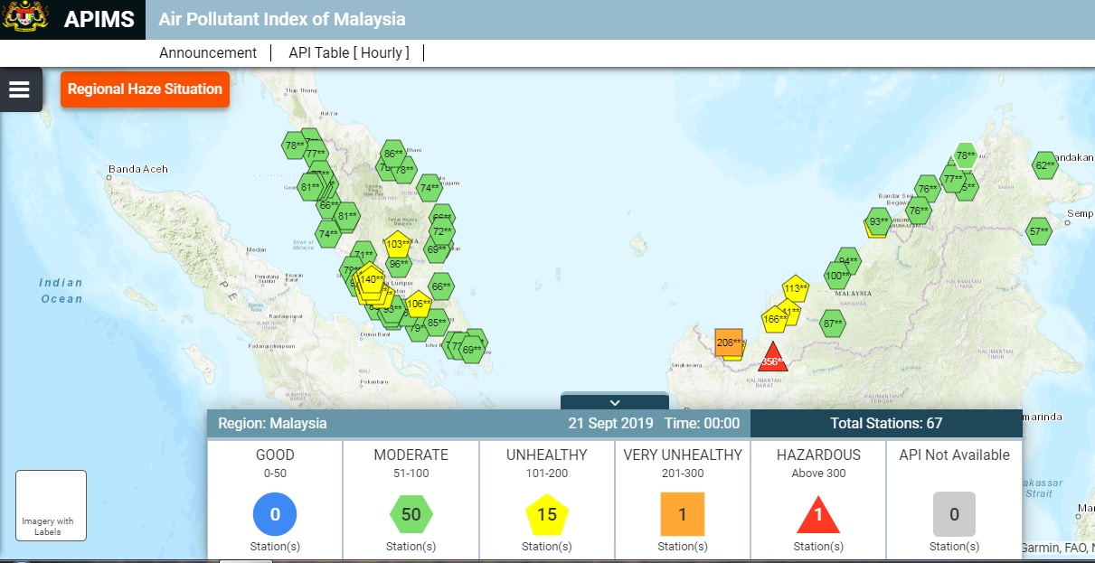Image resolution: width=1095 pixels, height=563 pixels.
Task: Select the green 57** hexagon marker
Action: (1039, 230)
